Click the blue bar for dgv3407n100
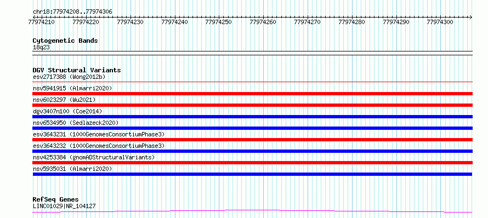The height and width of the screenshot is (218, 488). pyautogui.click(x=252, y=117)
